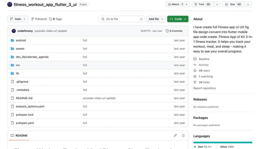
Task: Click the search magnifier in Go to file
Action: [103, 19]
